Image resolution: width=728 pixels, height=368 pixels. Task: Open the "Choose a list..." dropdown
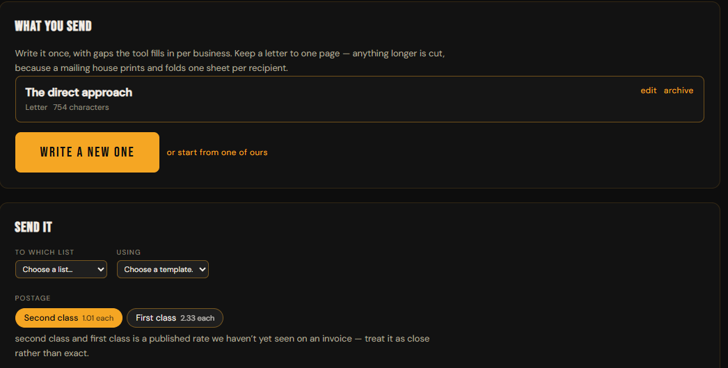tap(61, 269)
